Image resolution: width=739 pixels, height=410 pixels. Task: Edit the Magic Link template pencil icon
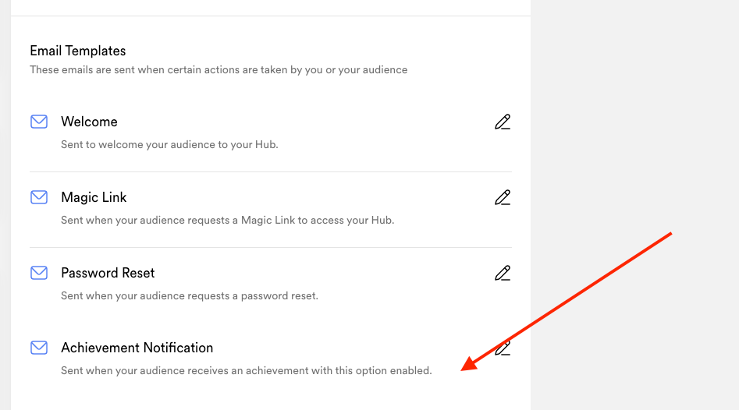(503, 198)
